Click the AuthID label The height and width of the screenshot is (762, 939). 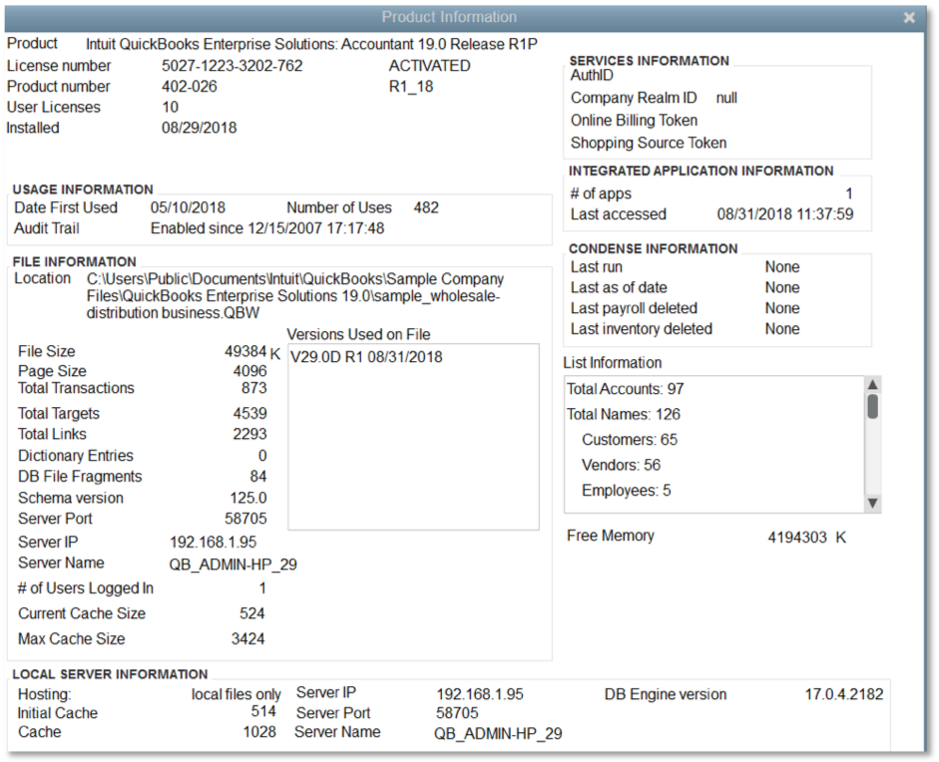593,76
